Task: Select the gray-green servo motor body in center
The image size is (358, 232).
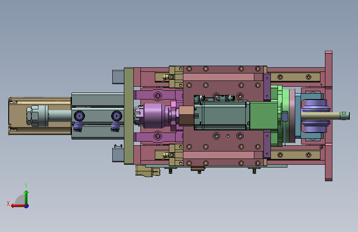Action: [221, 116]
